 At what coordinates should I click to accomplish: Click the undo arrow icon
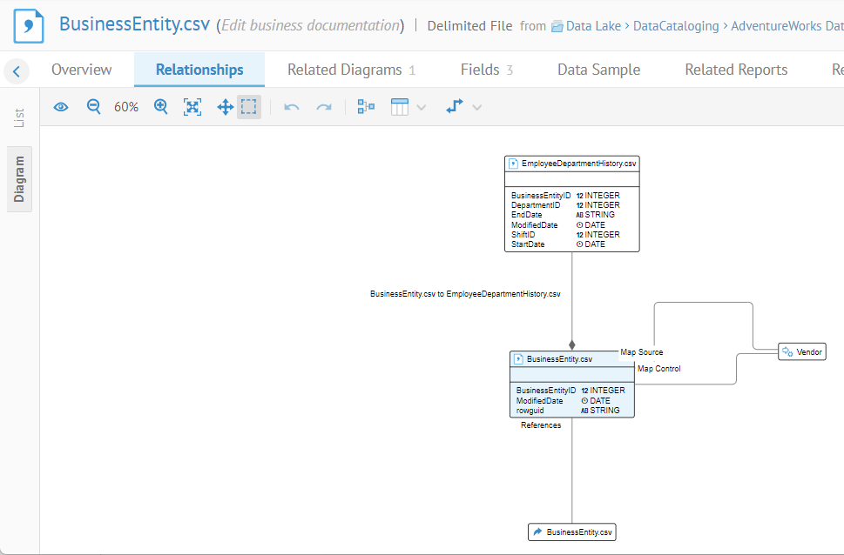[292, 107]
